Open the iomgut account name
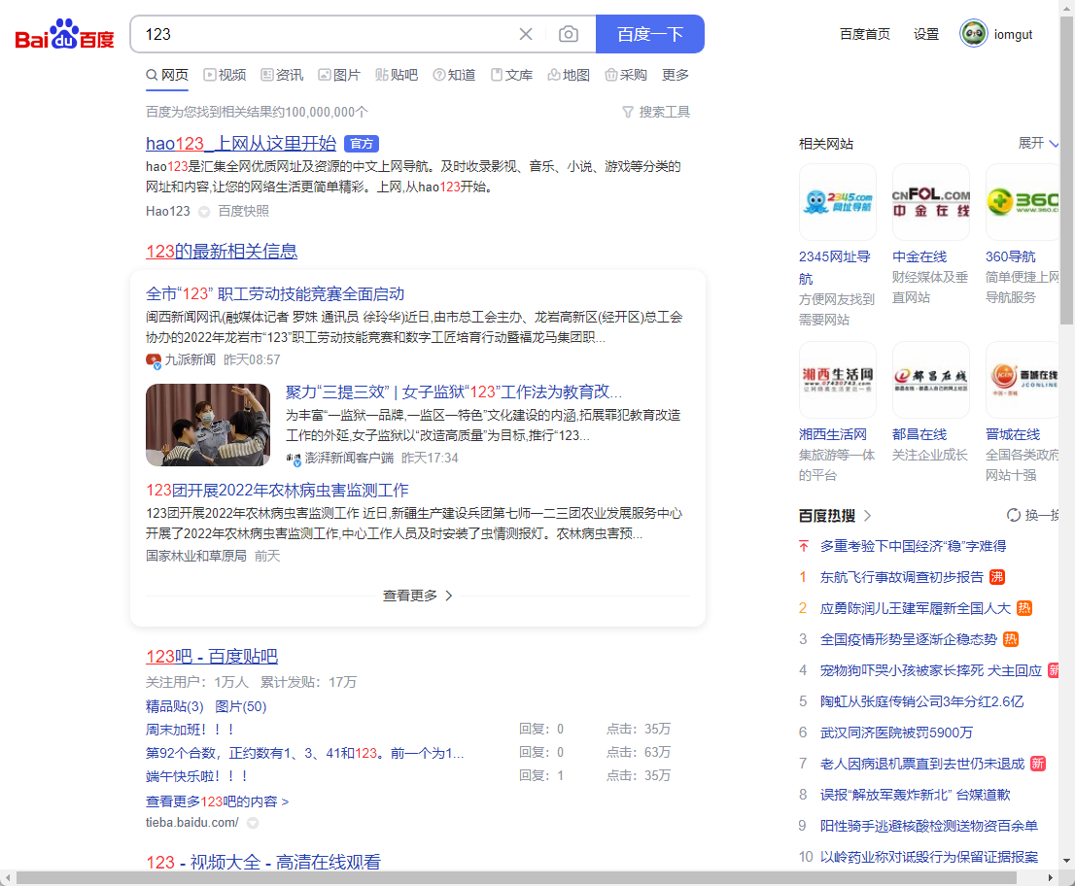This screenshot has height=886, width=1075. [x=1013, y=34]
